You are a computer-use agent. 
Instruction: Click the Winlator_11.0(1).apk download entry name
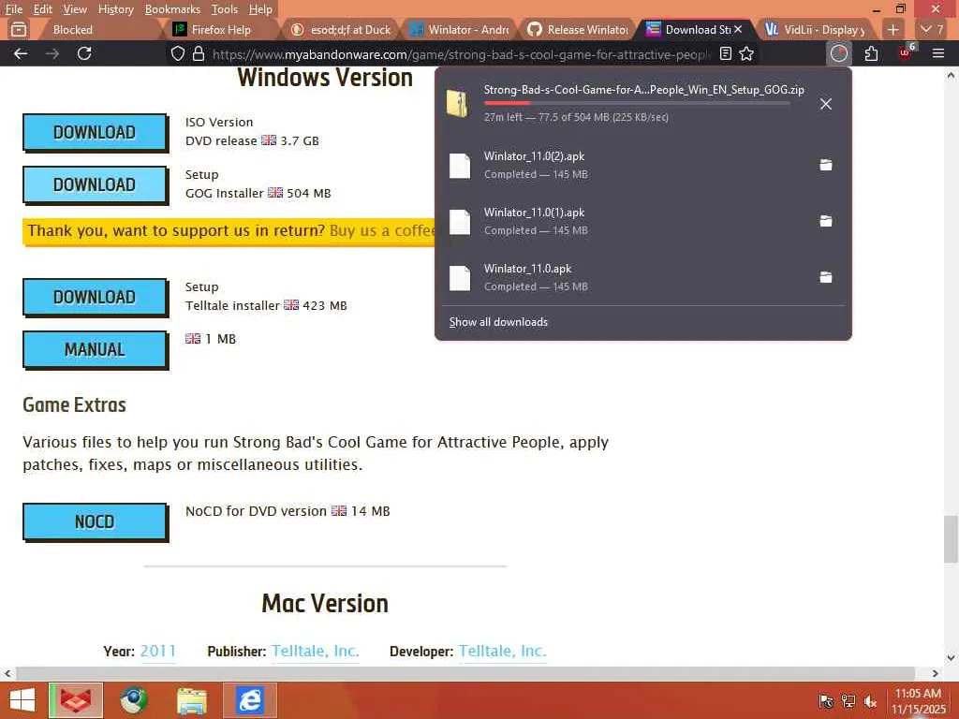534,213
